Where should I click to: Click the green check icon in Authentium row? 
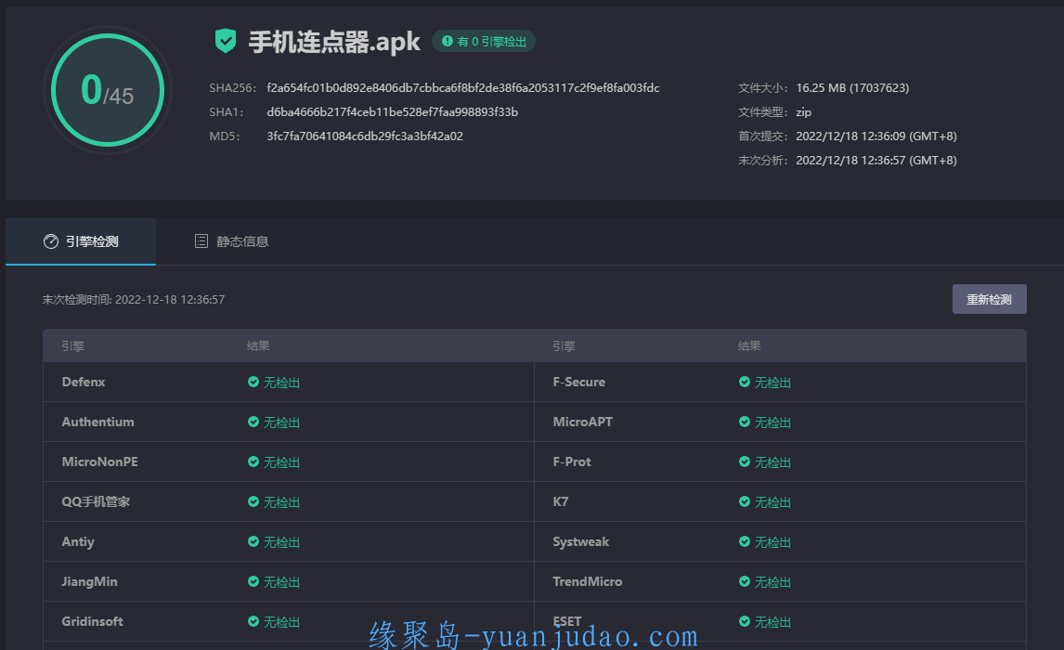tap(253, 422)
